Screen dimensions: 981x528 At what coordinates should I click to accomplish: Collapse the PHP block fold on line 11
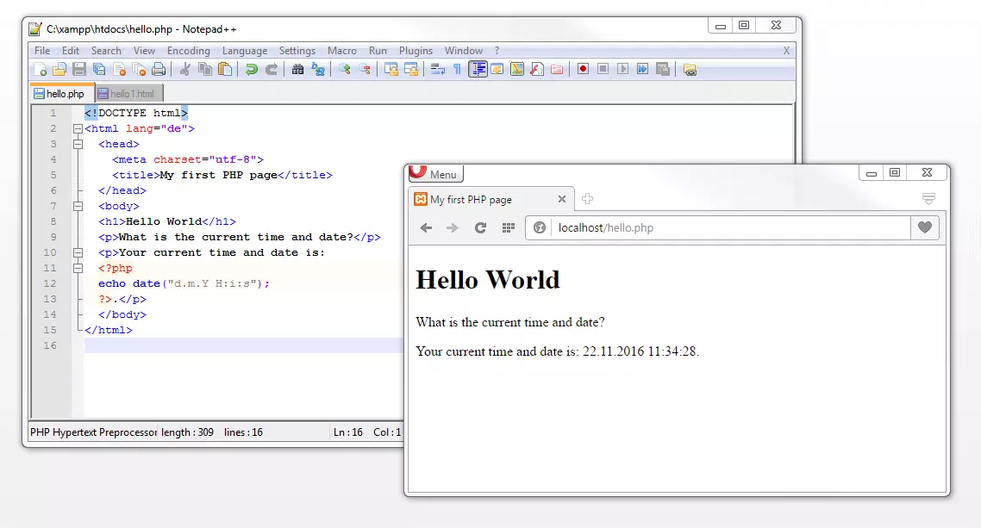(x=78, y=268)
